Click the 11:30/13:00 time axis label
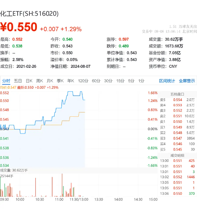The height and width of the screenshot is (209, 197). tap(79, 199)
